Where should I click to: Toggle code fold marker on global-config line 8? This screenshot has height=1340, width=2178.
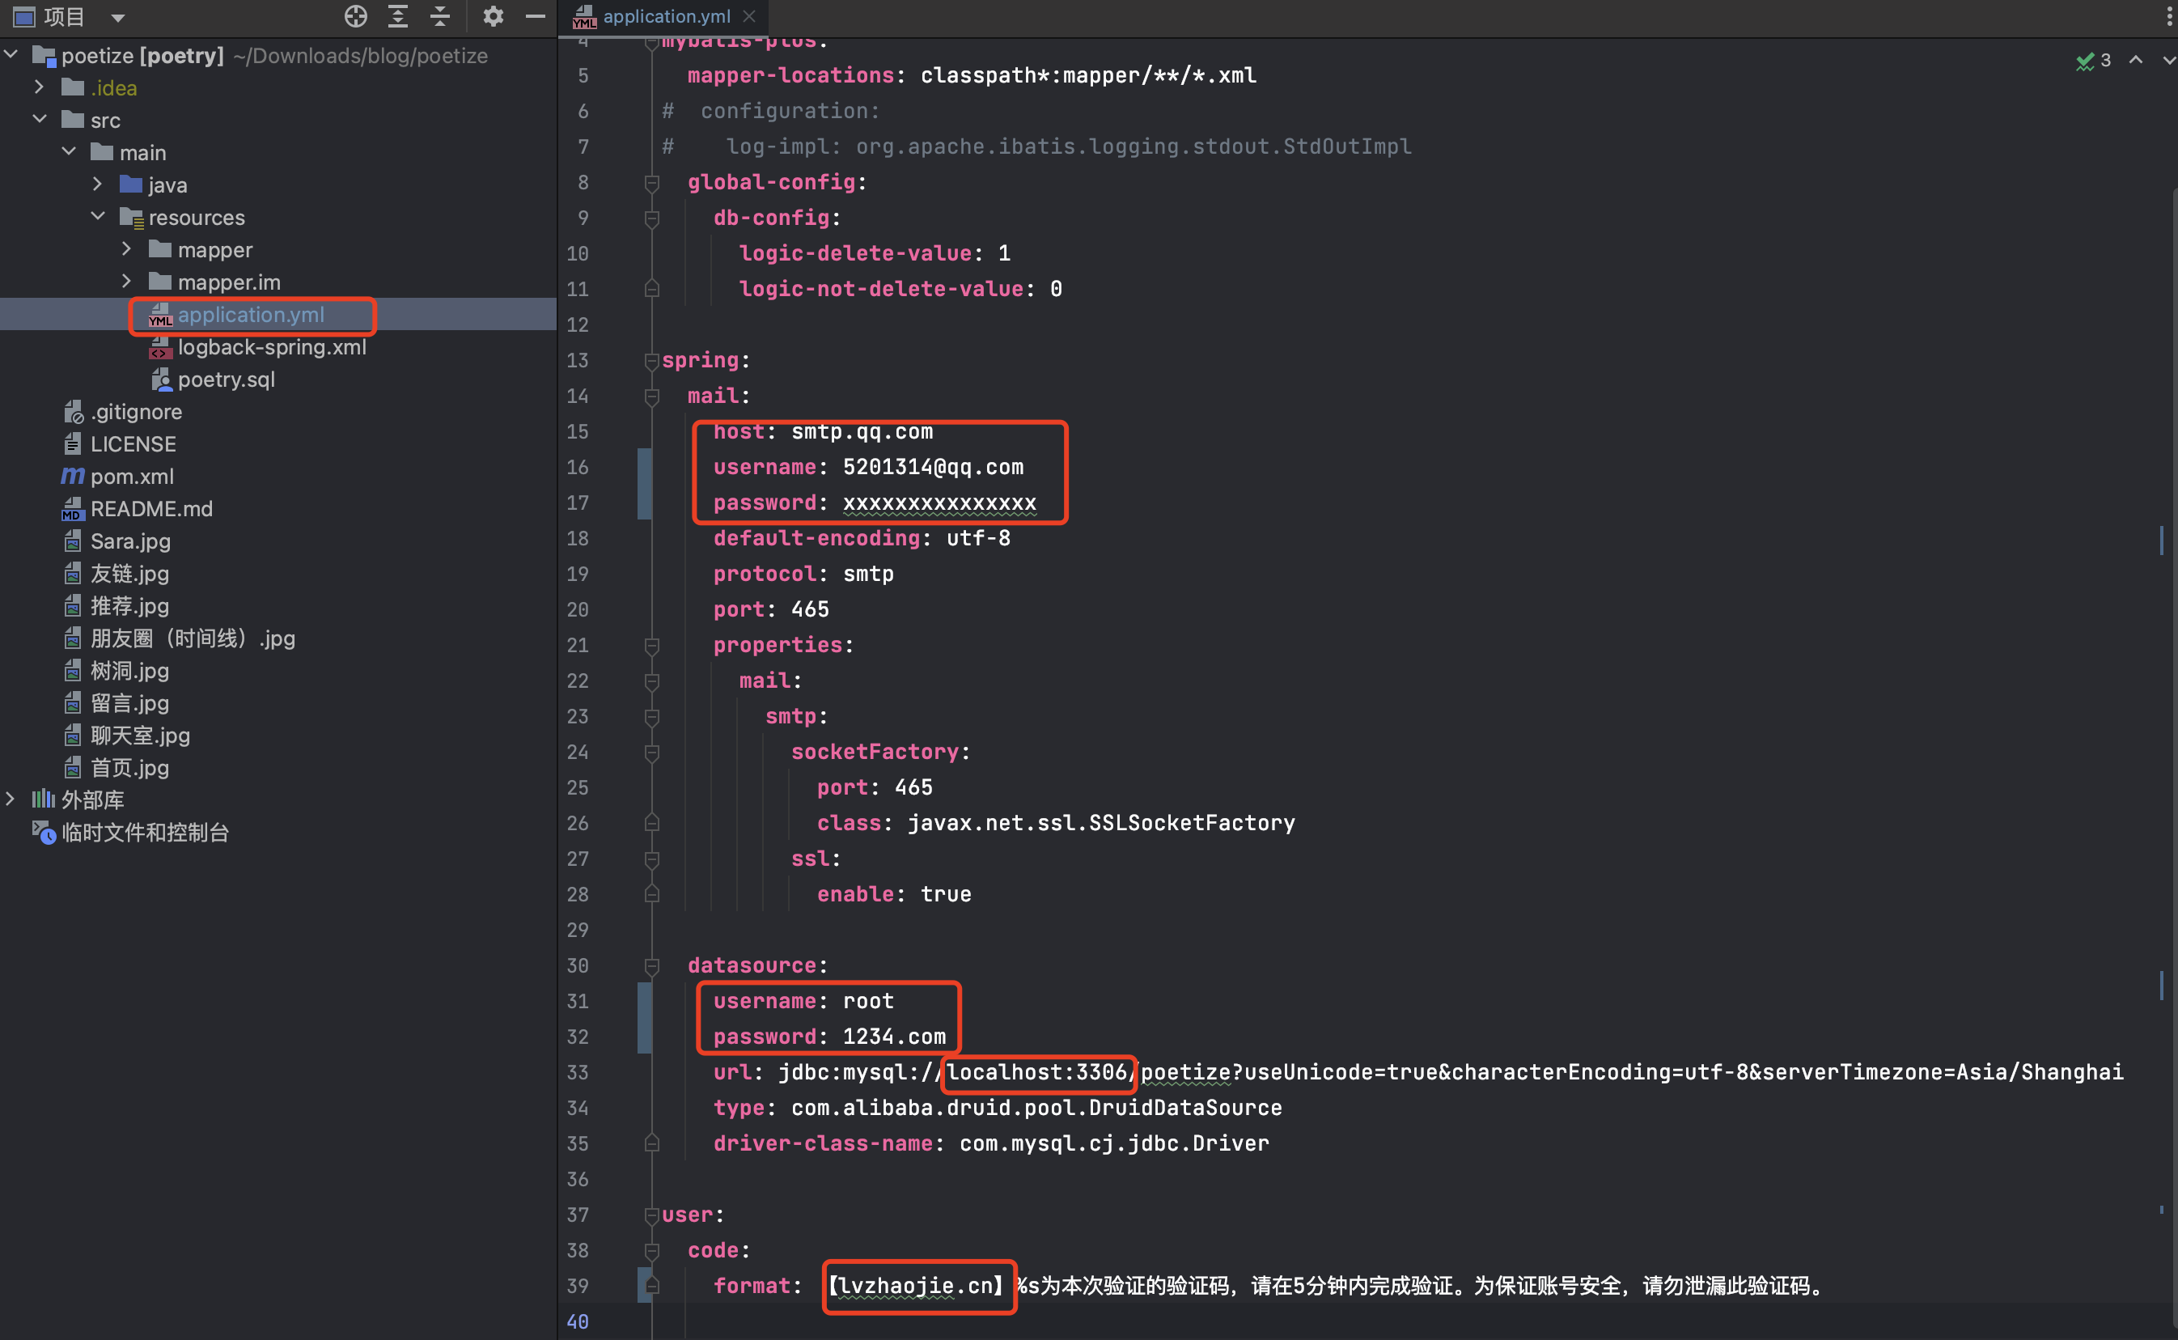pos(651,183)
